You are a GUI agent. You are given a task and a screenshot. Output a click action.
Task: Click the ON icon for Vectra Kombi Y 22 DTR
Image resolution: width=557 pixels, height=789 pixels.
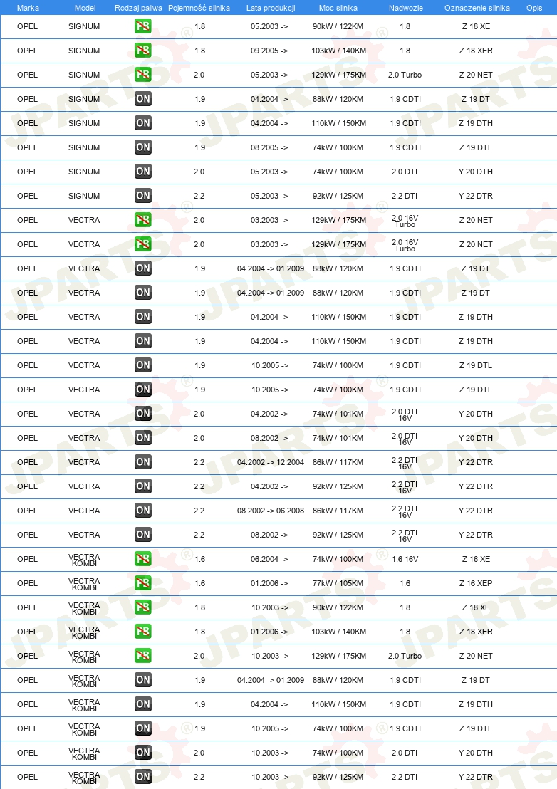(143, 776)
